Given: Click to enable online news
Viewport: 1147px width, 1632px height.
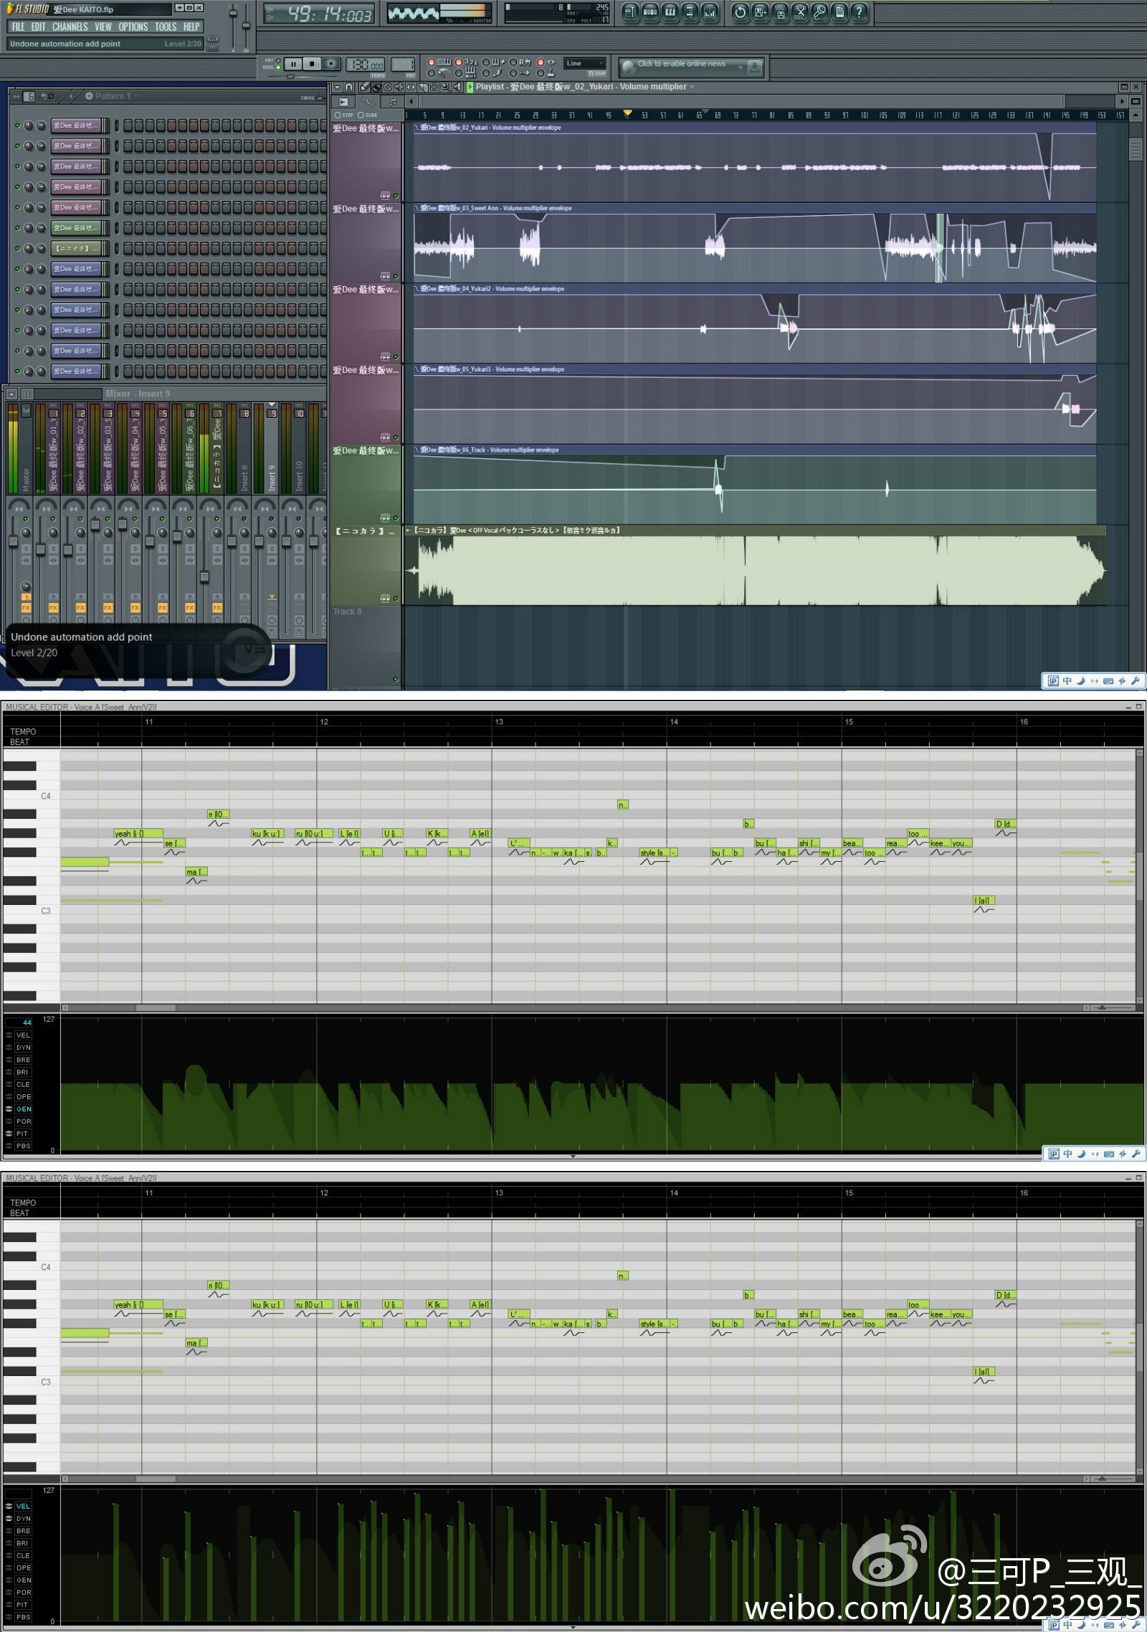Looking at the screenshot, I should (681, 64).
